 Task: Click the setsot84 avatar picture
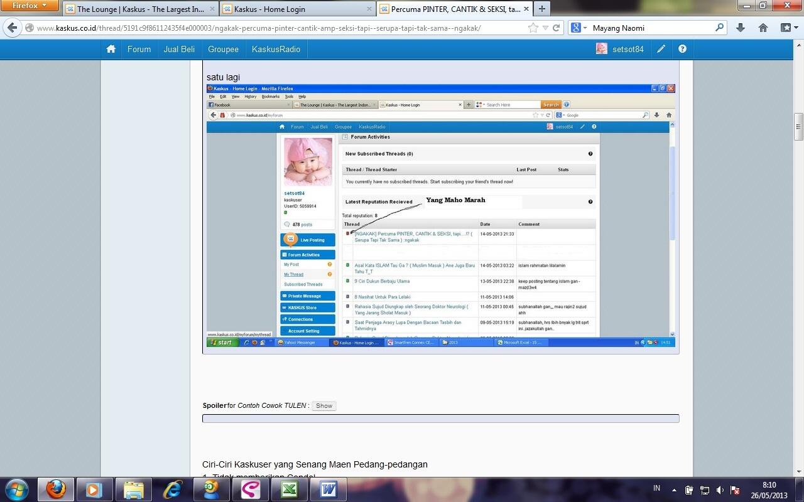[x=602, y=49]
